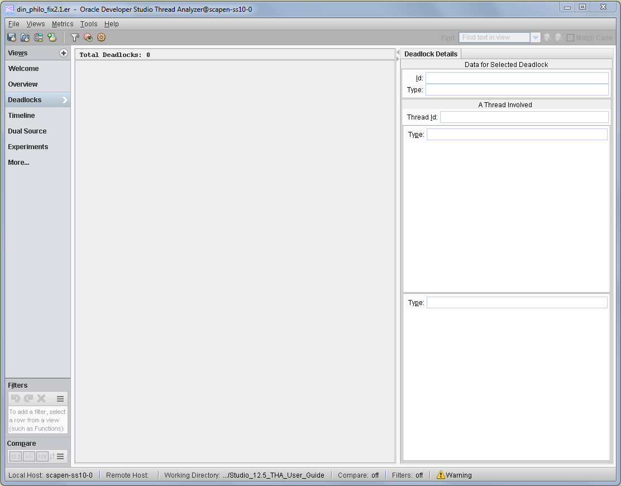
Task: Click the Profile Application toolbar icon
Action: tap(12, 37)
